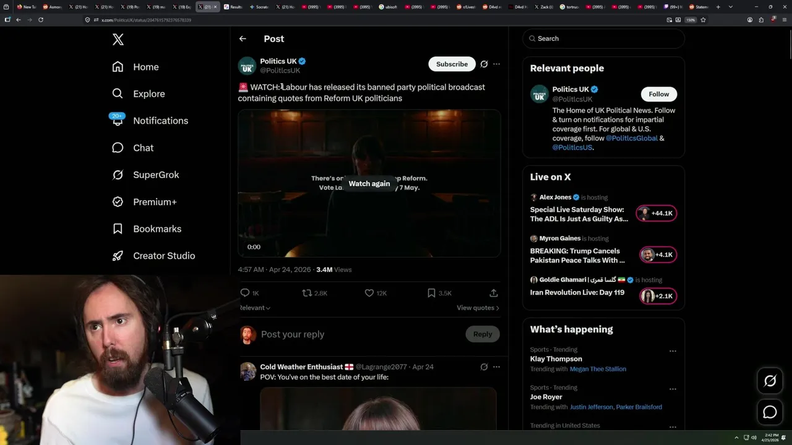Viewport: 792px width, 445px height.
Task: Switch to the ubisoft browser tab
Action: click(389, 7)
